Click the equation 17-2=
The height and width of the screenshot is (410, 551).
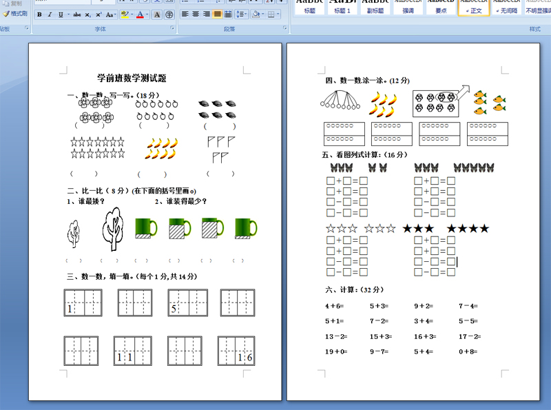pos(470,337)
